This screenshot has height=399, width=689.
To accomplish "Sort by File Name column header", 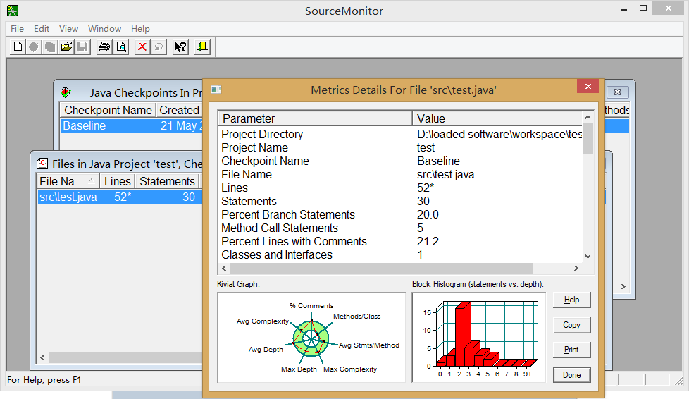I will point(68,181).
